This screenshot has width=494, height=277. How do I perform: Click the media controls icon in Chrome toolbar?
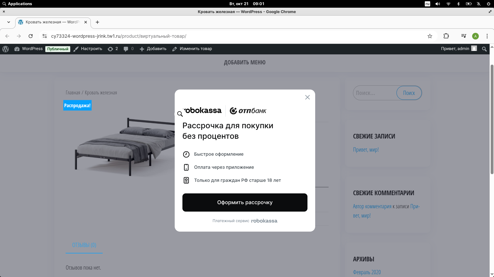click(x=463, y=36)
